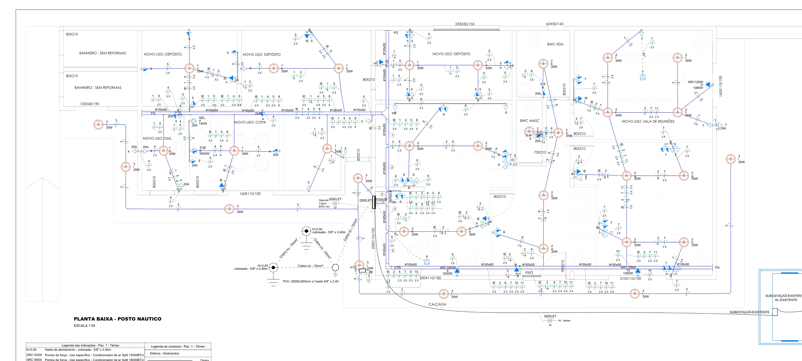
Task: Click the BWC FEM room label
Action: click(x=555, y=44)
